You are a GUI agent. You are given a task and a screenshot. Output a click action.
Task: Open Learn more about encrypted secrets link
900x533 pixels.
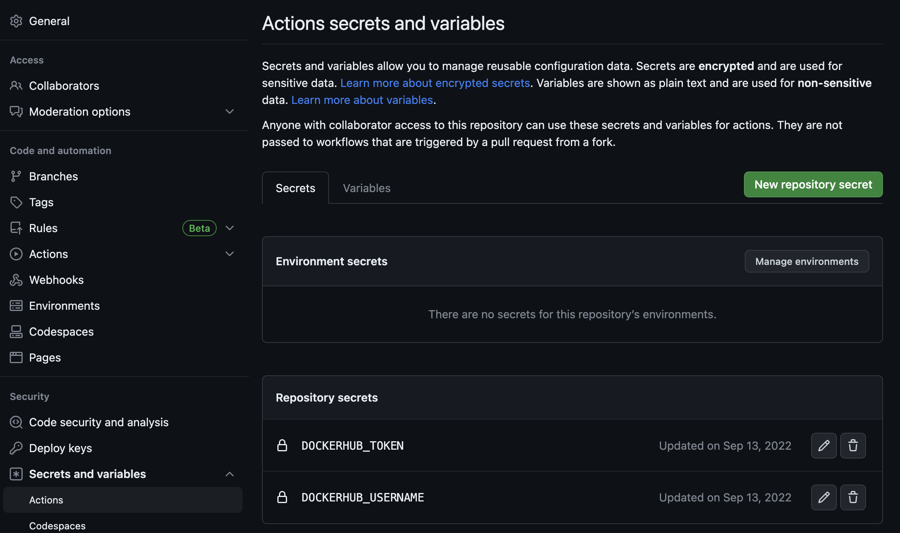[435, 83]
